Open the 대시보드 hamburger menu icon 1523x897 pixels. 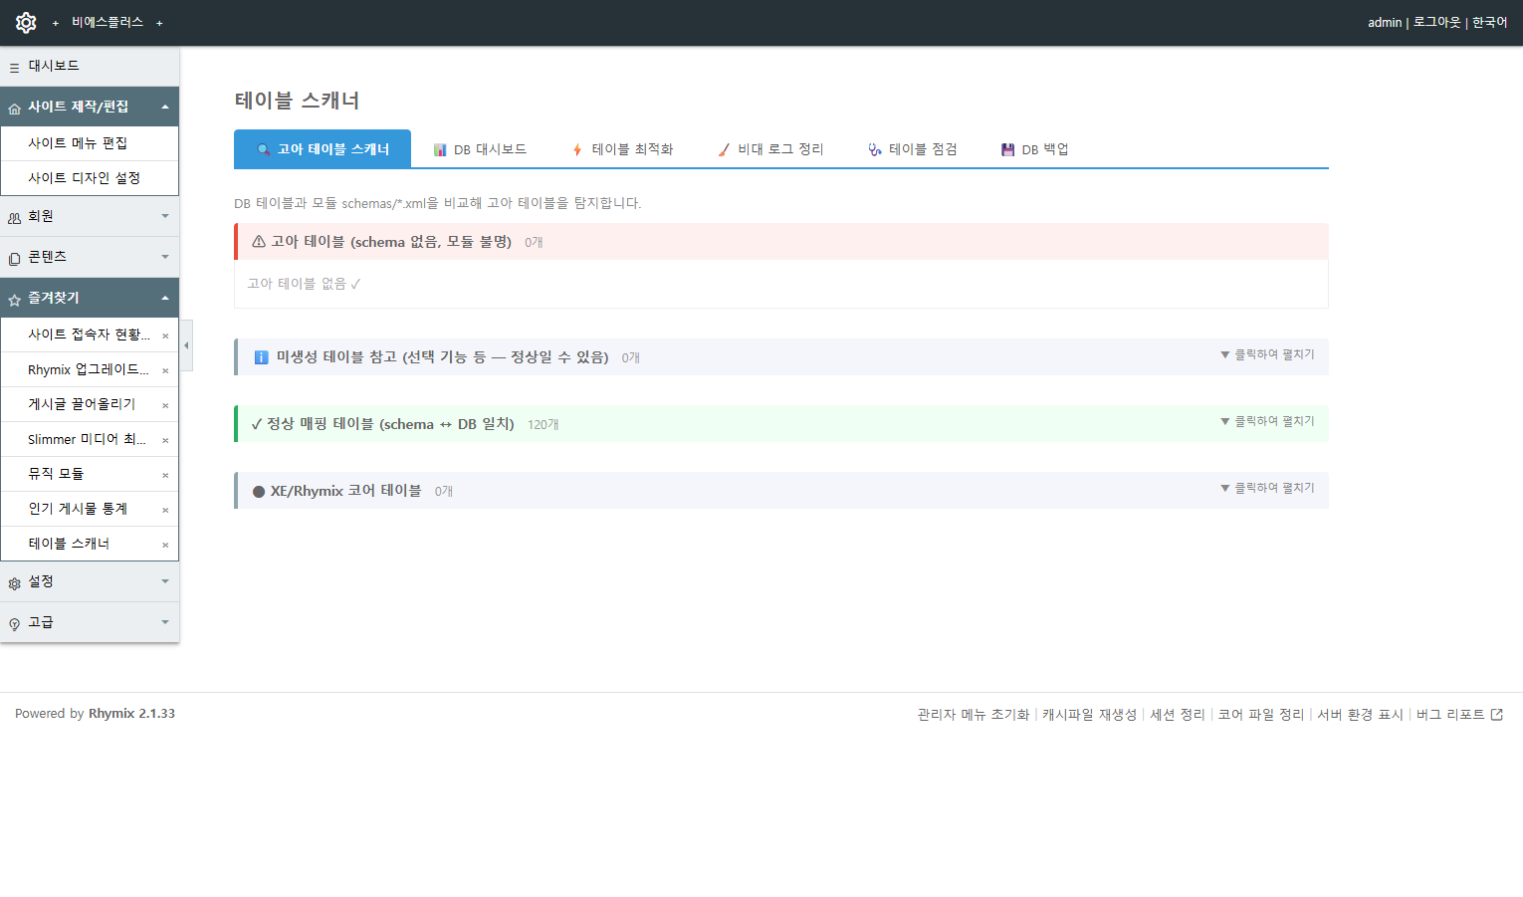[x=14, y=68]
